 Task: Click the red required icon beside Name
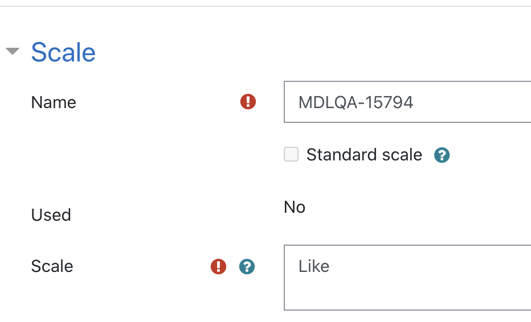pyautogui.click(x=248, y=101)
